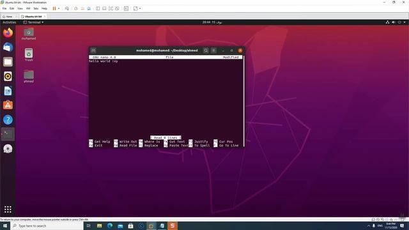Open LibreOffice Writer from the dock
This screenshot has width=409, height=230.
click(8, 91)
